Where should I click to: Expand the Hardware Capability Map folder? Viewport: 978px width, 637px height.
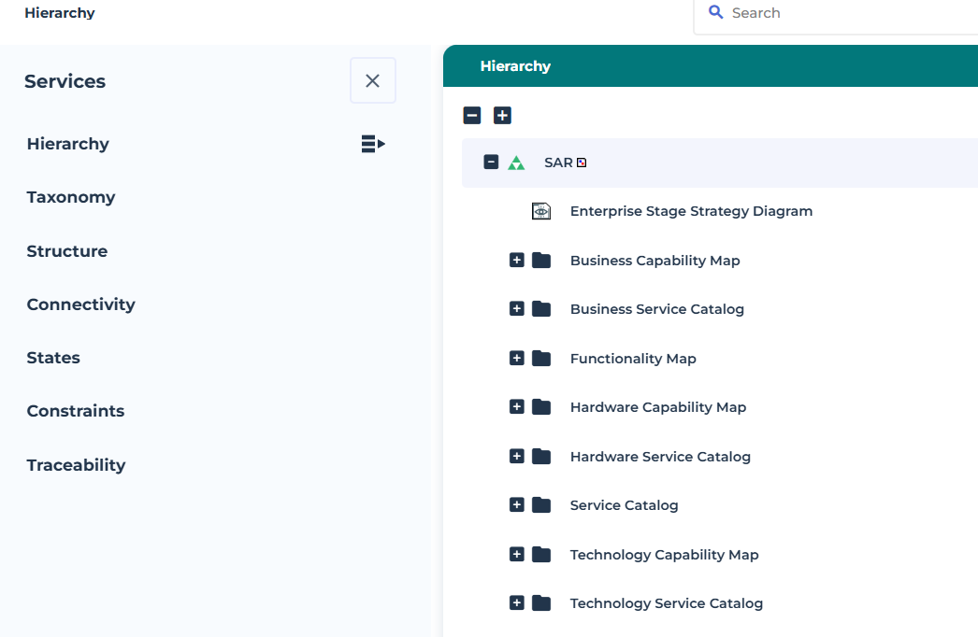click(516, 407)
